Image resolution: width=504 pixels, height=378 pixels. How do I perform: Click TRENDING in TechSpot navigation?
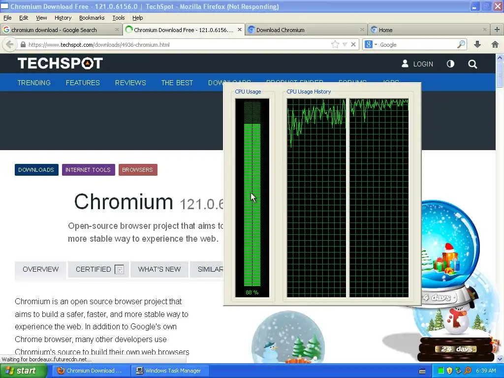34,83
